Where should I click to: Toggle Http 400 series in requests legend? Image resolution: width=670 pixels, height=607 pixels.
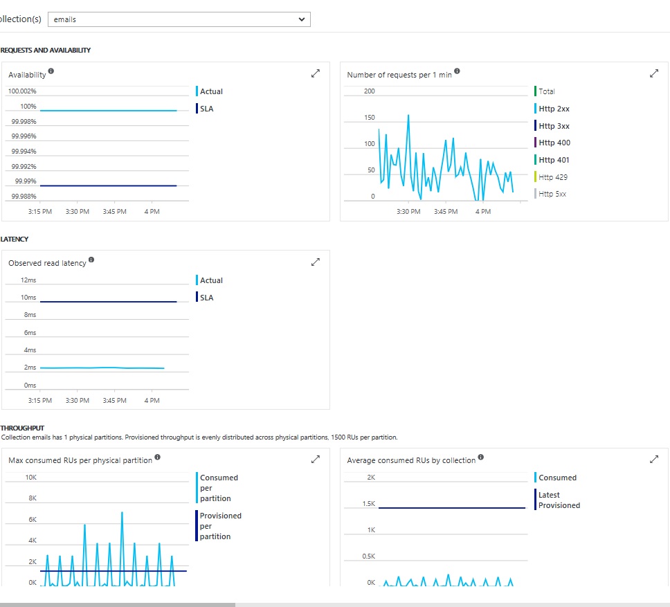click(552, 143)
